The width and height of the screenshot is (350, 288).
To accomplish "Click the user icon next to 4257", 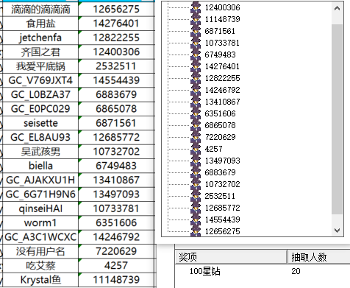I will click(196, 149).
